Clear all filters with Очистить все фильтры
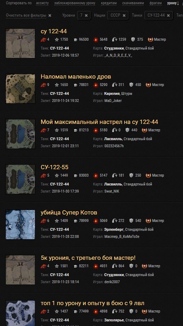This screenshot has width=183, height=326. (28, 15)
